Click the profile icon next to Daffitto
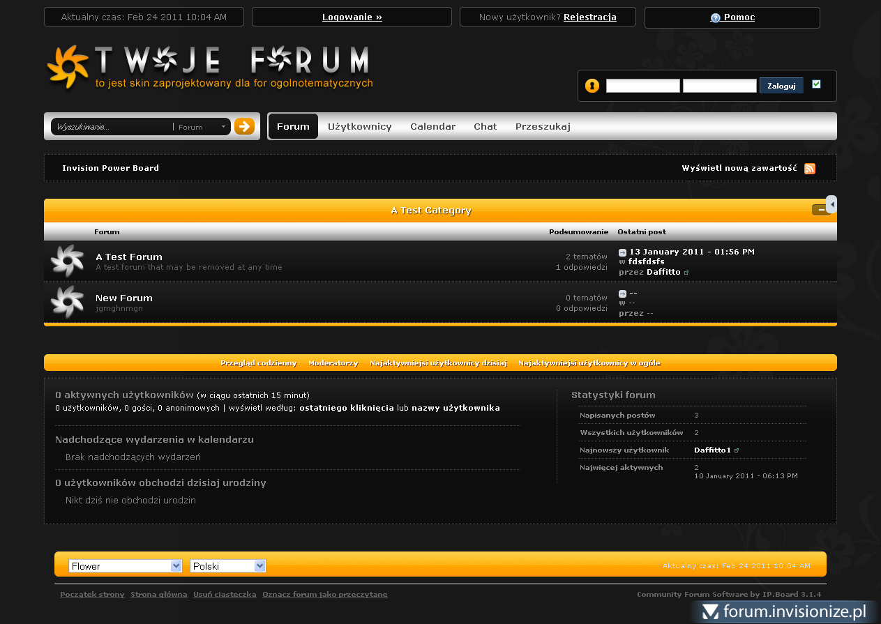This screenshot has width=881, height=624. click(686, 273)
